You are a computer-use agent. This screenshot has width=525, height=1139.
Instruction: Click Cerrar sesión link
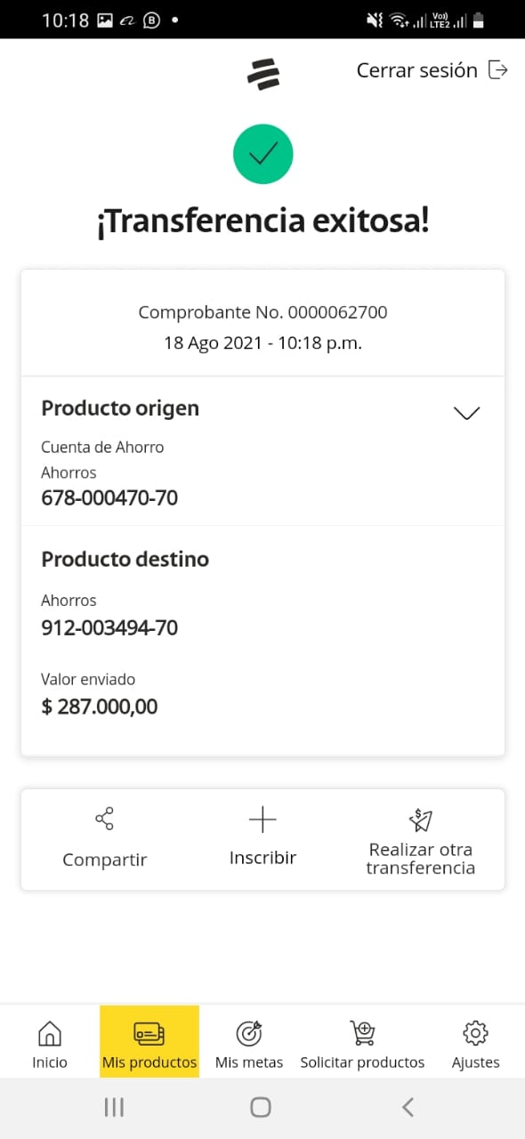417,70
